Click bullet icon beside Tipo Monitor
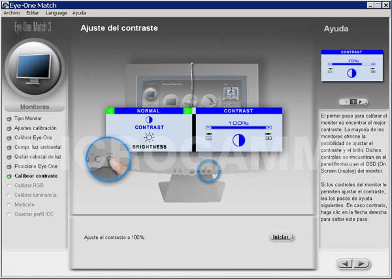This screenshot has width=392, height=279. tap(9, 119)
